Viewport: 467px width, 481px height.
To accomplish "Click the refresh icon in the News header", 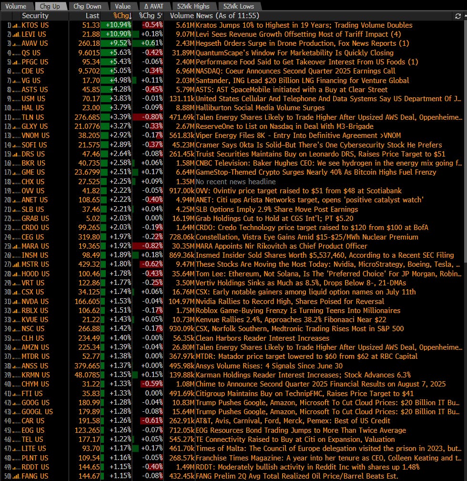I will [x=458, y=16].
